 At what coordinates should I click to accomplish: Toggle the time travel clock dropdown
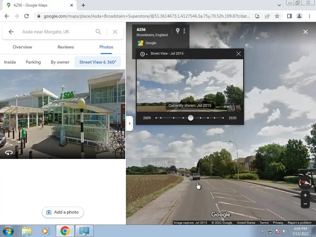coord(144,54)
